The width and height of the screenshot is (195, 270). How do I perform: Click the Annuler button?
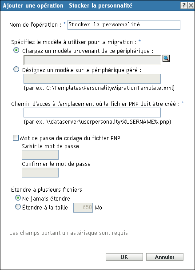(x=165, y=257)
